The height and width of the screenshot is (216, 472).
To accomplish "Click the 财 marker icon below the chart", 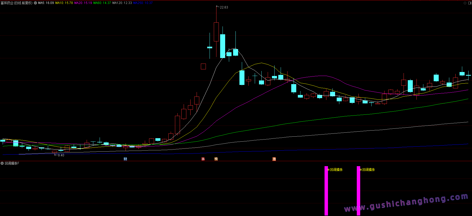I will pos(125,159).
